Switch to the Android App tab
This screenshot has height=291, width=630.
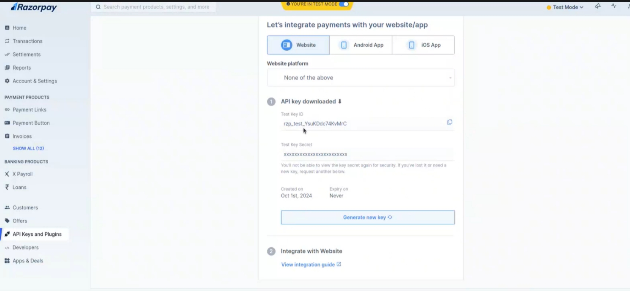point(361,45)
